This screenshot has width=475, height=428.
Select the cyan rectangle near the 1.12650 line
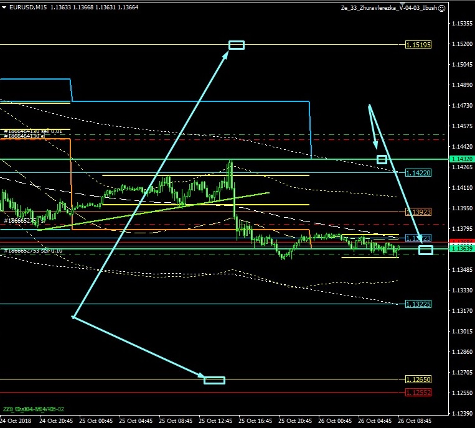(x=214, y=379)
